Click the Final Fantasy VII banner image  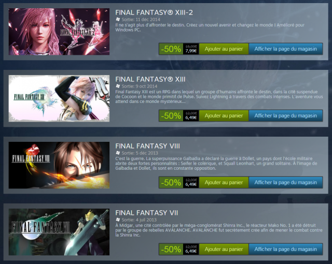point(59,232)
